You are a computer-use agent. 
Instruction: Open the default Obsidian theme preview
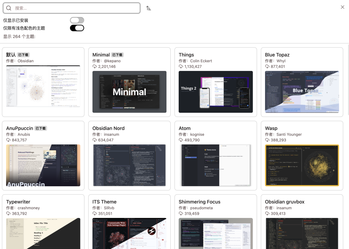click(x=43, y=86)
